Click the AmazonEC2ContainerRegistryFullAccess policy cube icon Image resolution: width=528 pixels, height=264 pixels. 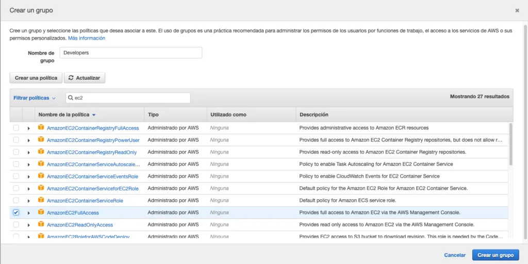coord(41,128)
